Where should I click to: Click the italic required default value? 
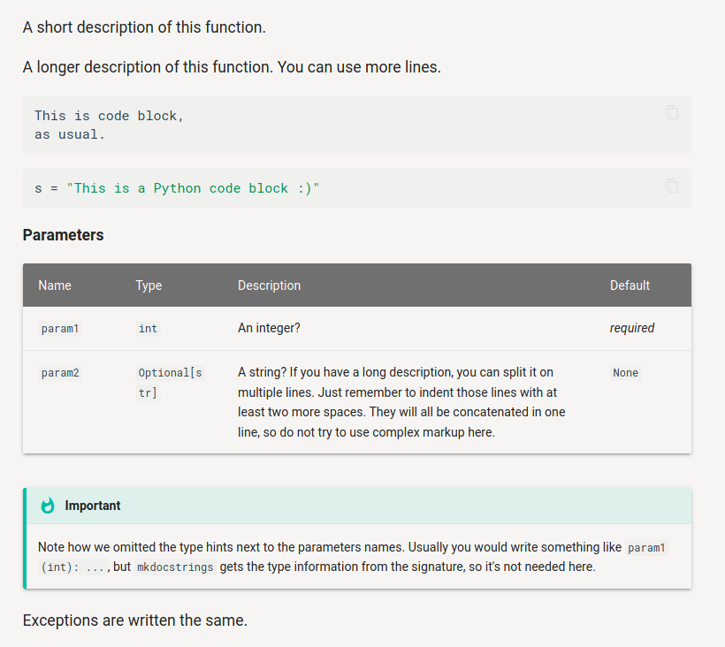(x=632, y=328)
